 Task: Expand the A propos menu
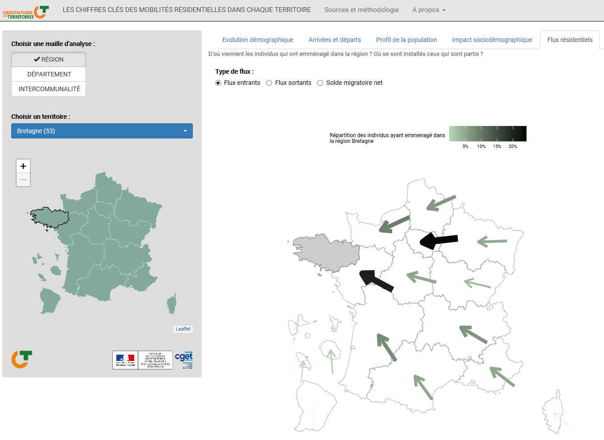(x=429, y=10)
